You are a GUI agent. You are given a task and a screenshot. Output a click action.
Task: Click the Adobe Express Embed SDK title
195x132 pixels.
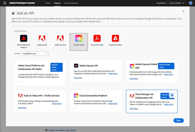tap(146, 66)
